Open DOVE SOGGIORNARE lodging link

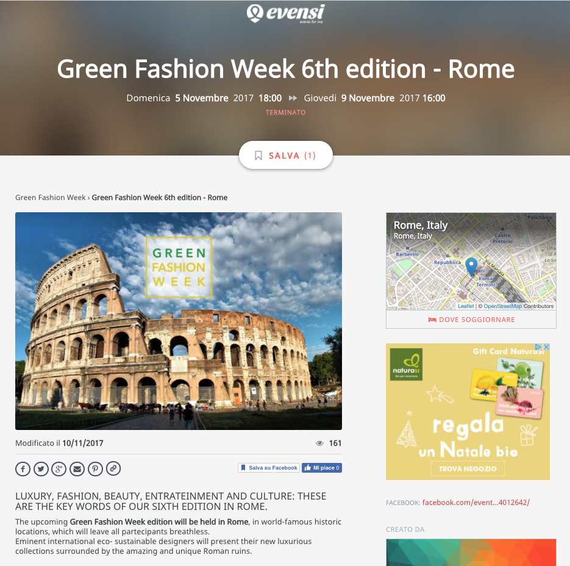pos(471,320)
